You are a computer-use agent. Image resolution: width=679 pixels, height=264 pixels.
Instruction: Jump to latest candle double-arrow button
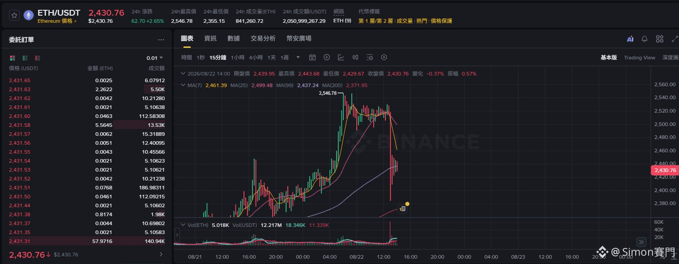pos(641,242)
